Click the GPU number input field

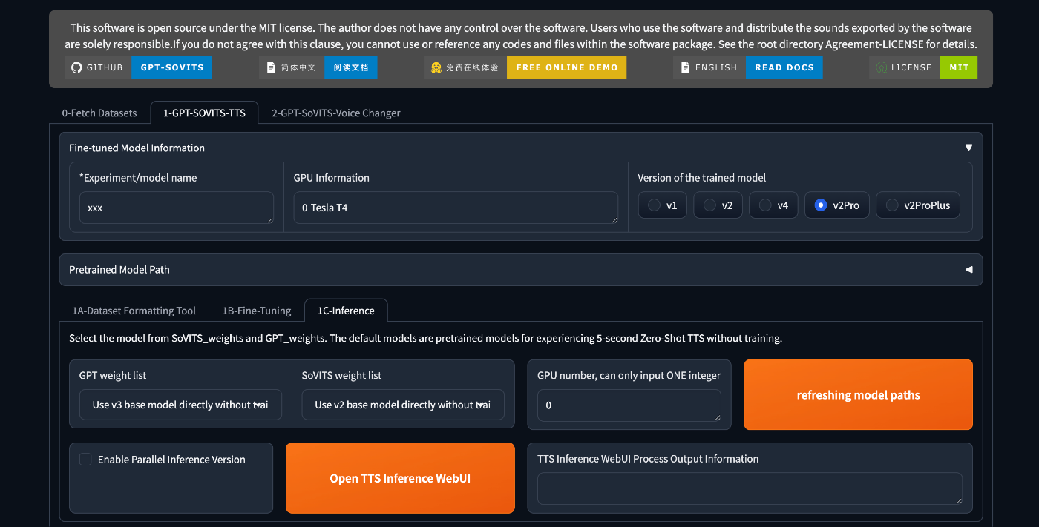click(x=629, y=405)
